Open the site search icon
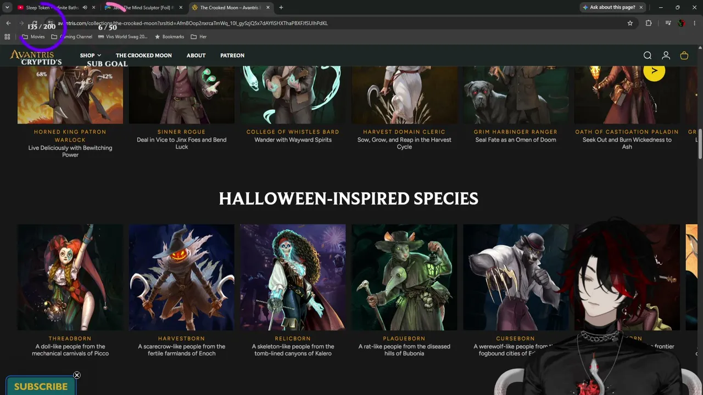 tap(648, 55)
